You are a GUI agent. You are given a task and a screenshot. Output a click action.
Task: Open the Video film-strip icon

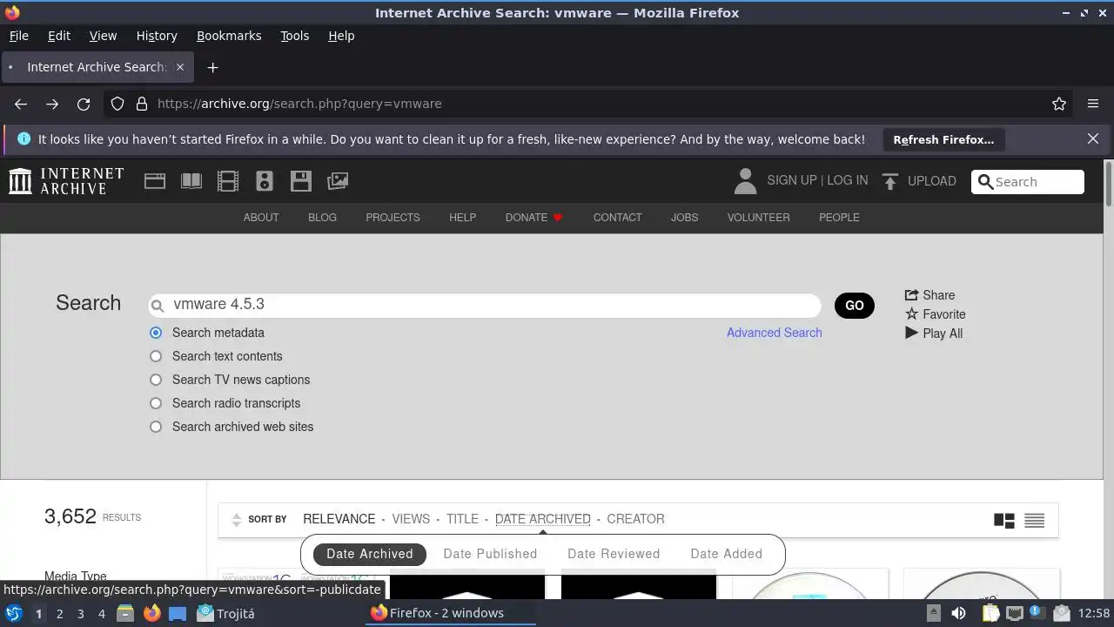[228, 181]
